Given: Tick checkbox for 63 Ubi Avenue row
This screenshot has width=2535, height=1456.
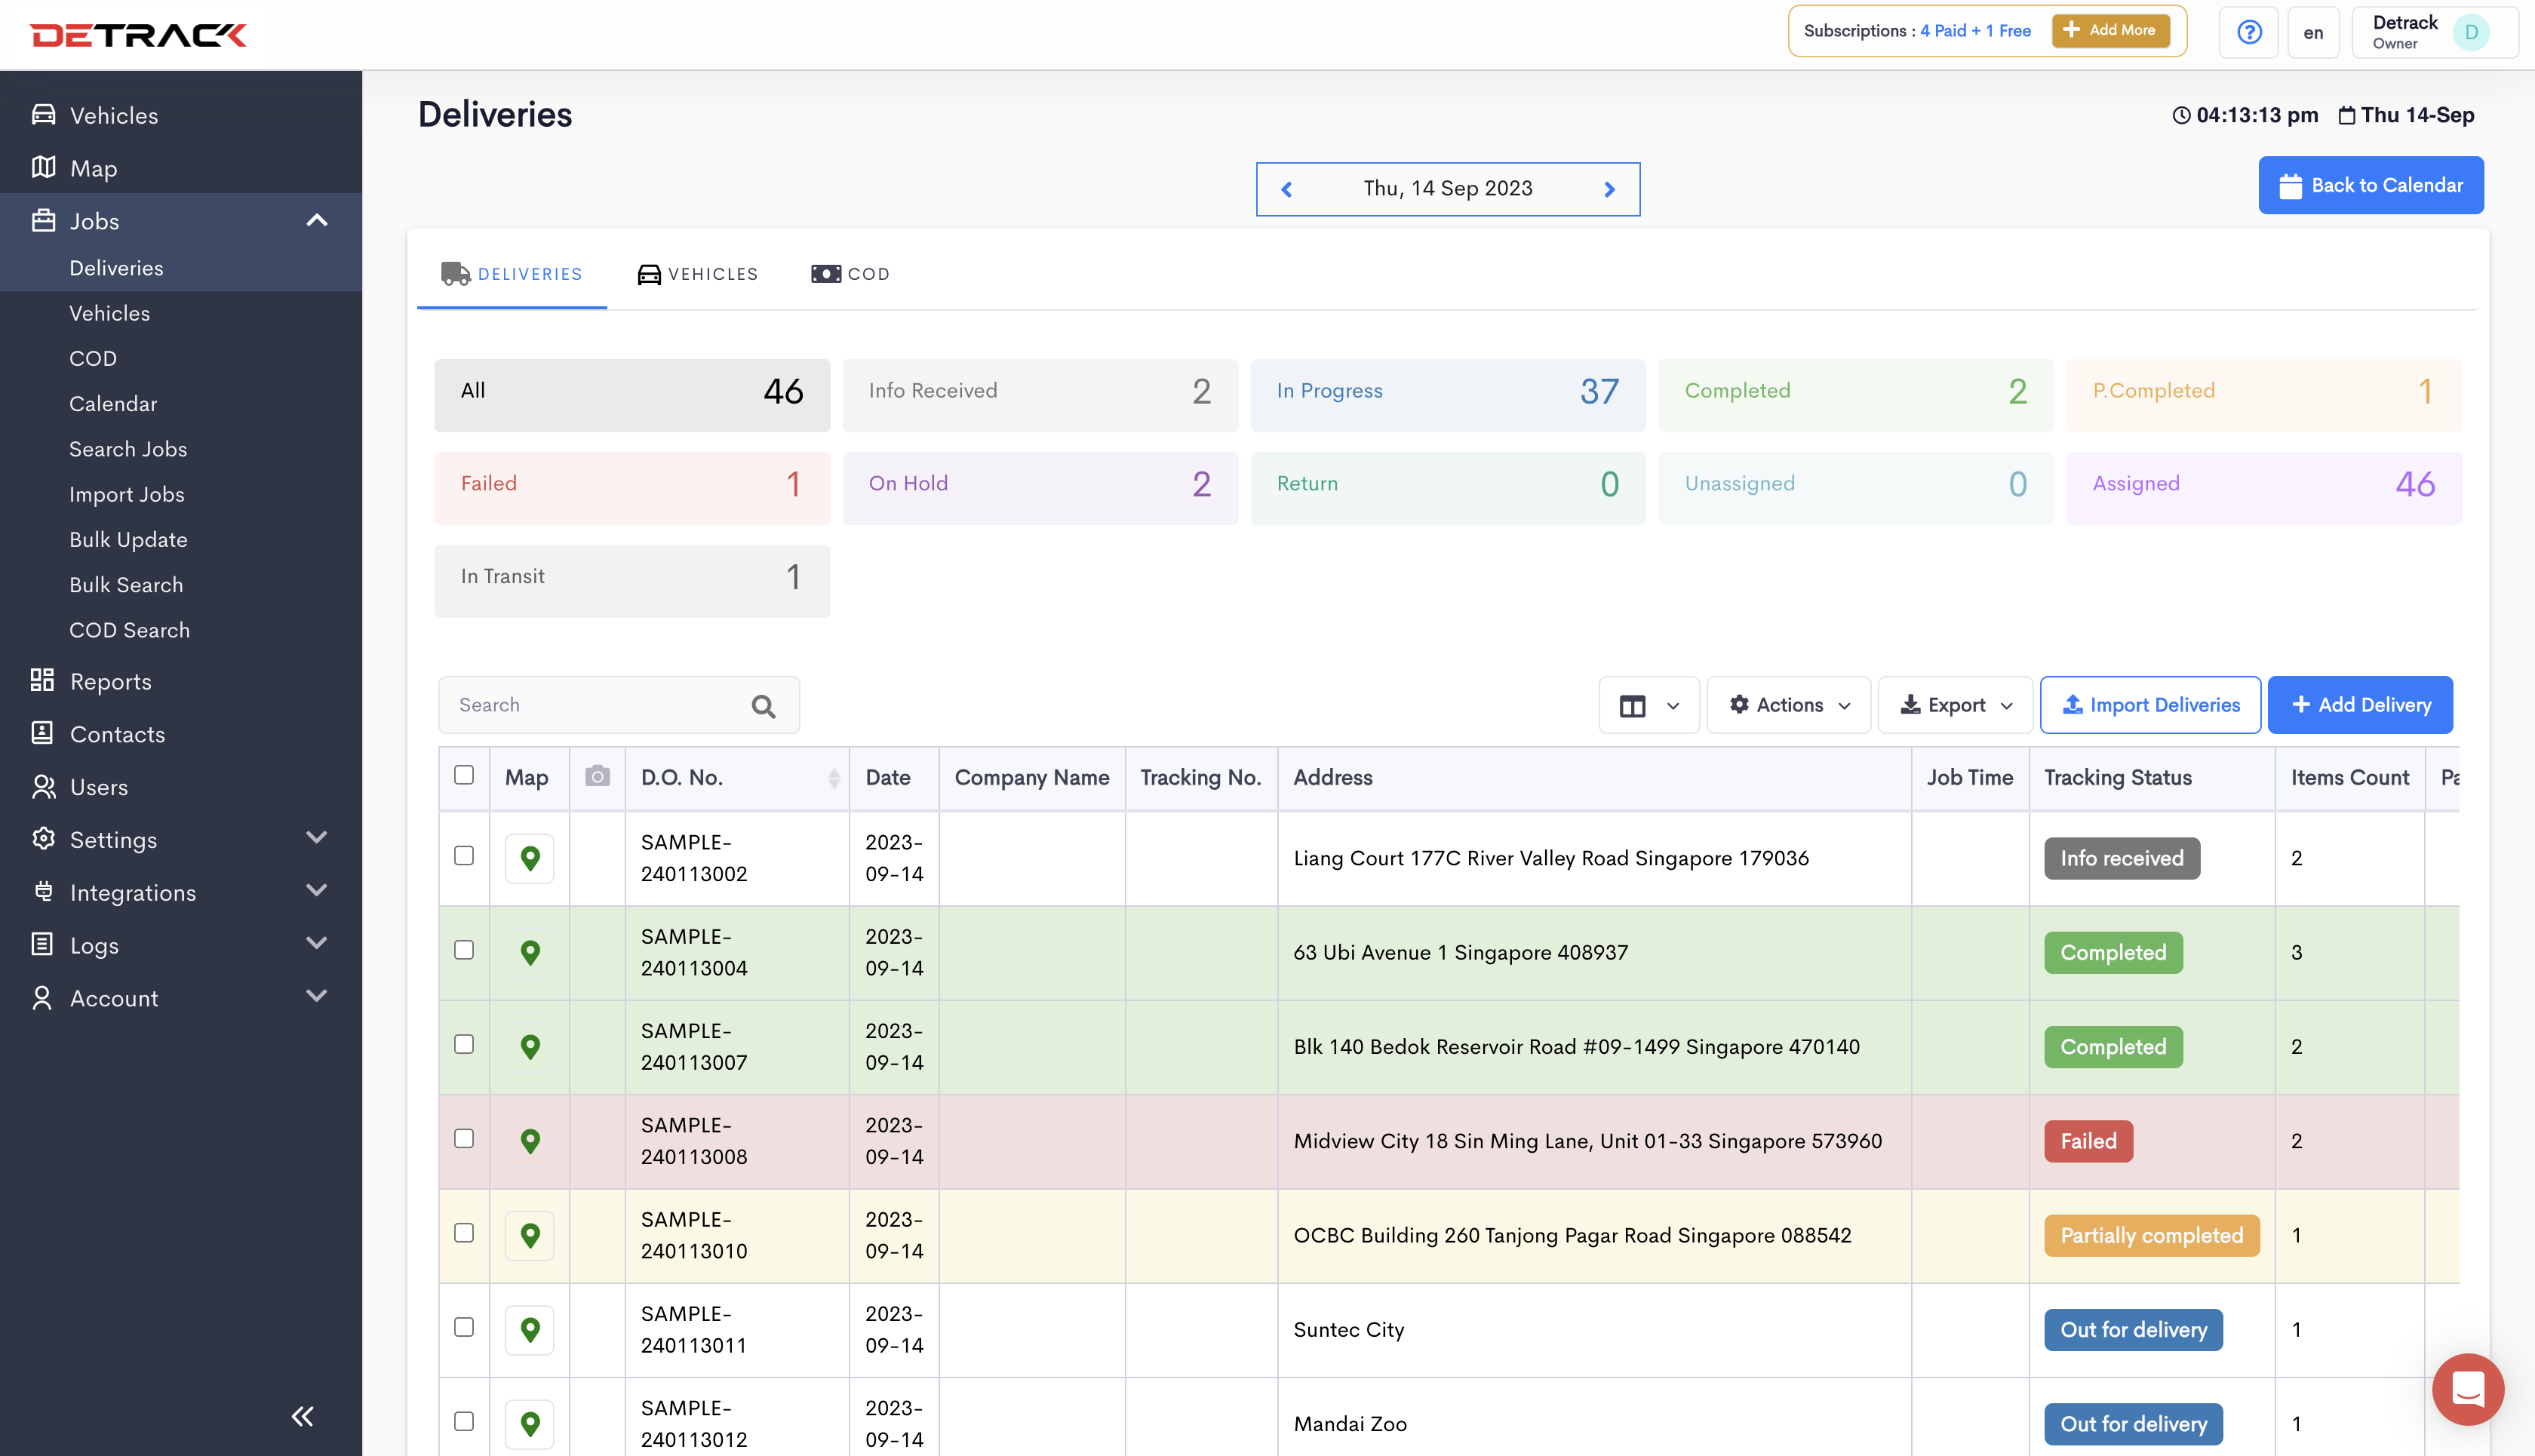Looking at the screenshot, I should [464, 950].
